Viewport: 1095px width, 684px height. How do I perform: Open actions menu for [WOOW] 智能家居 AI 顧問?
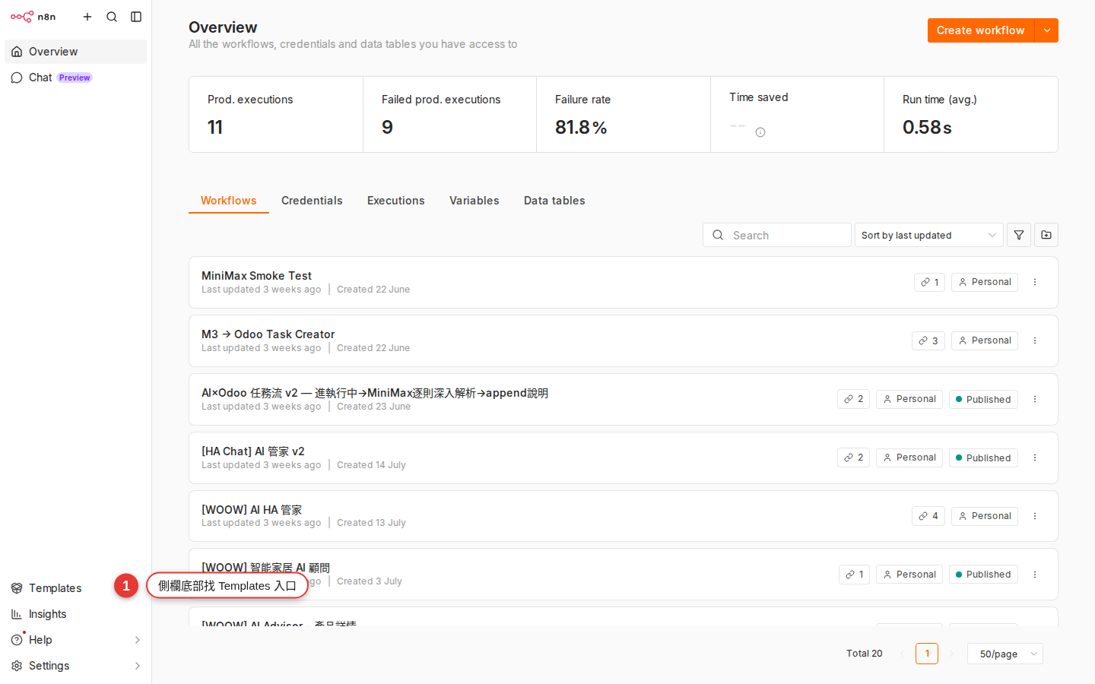pyautogui.click(x=1035, y=575)
